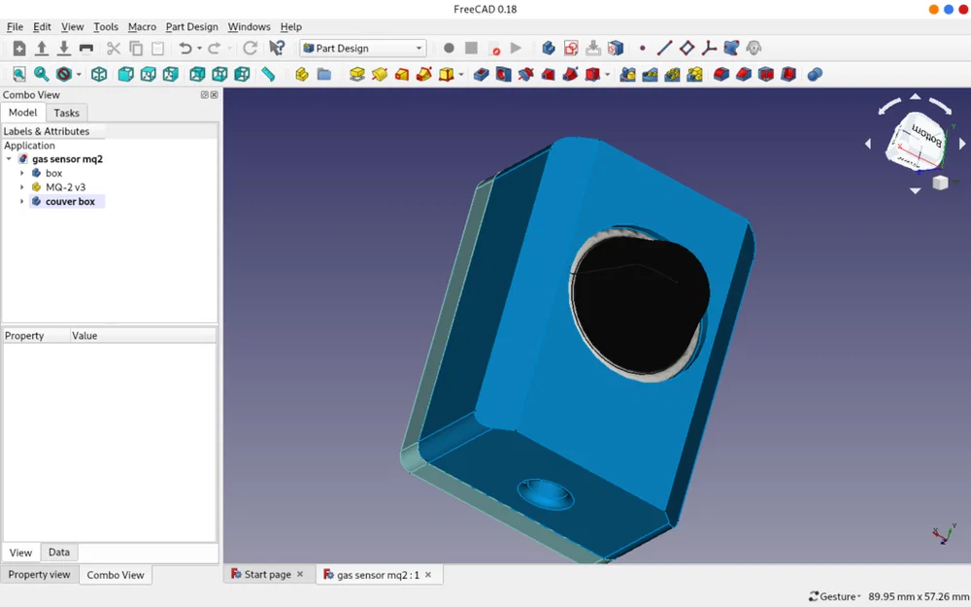Image resolution: width=971 pixels, height=607 pixels.
Task: Set the isometric view with cube icon
Action: pos(98,75)
